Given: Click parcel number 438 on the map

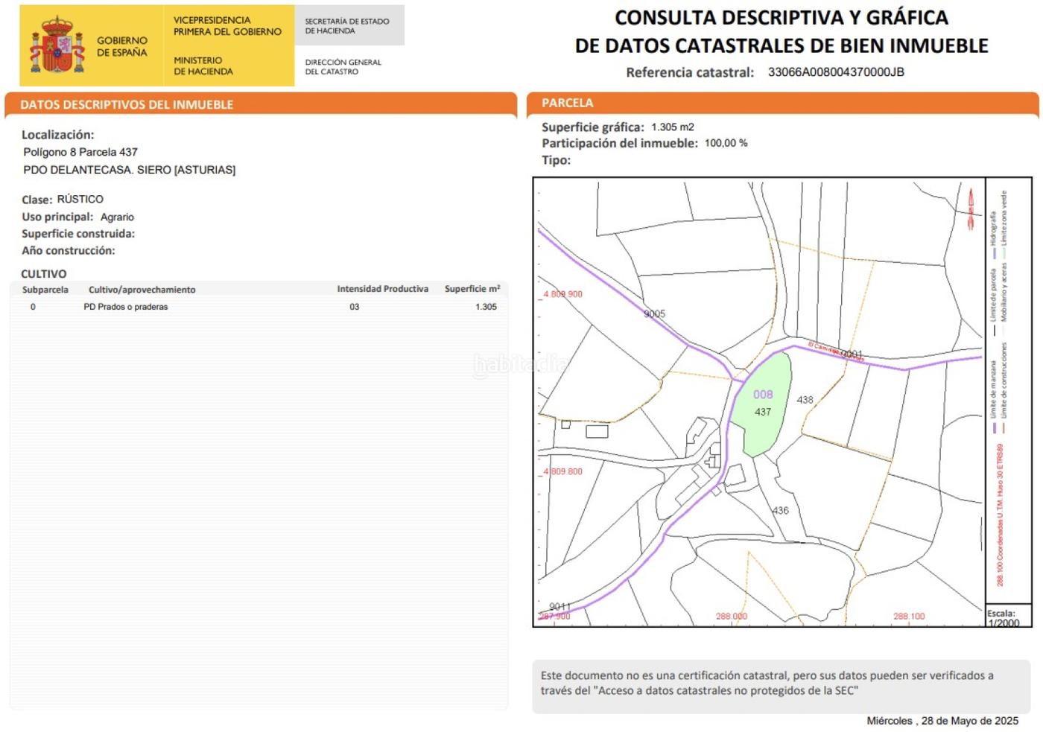Looking at the screenshot, I should click(805, 400).
